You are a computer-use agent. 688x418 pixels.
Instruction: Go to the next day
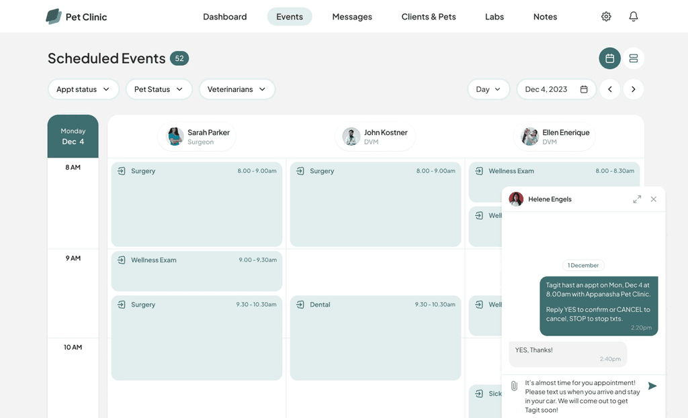[x=633, y=89]
